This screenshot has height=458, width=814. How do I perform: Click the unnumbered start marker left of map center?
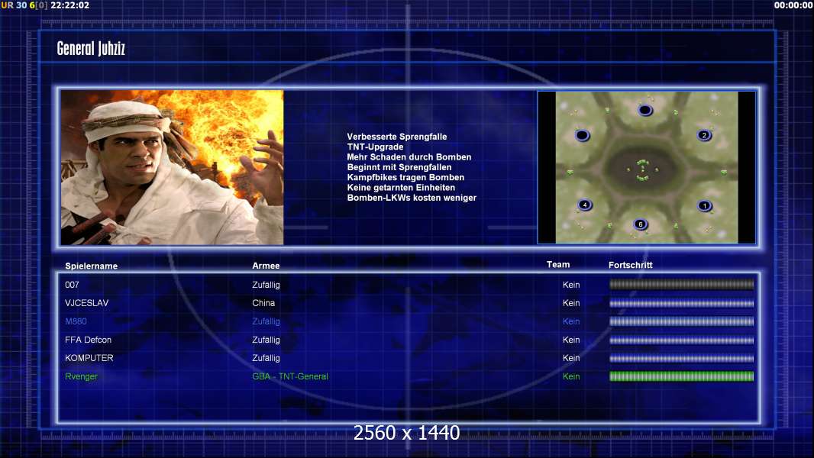pyautogui.click(x=583, y=135)
